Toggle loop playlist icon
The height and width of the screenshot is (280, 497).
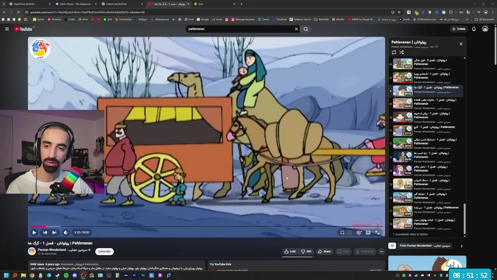point(394,52)
